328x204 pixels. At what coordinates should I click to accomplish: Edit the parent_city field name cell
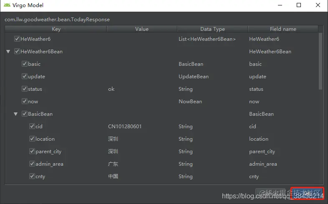pos(262,152)
